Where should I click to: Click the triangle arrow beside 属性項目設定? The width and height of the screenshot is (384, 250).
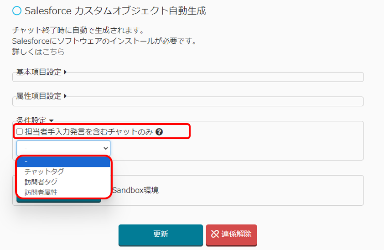point(65,96)
